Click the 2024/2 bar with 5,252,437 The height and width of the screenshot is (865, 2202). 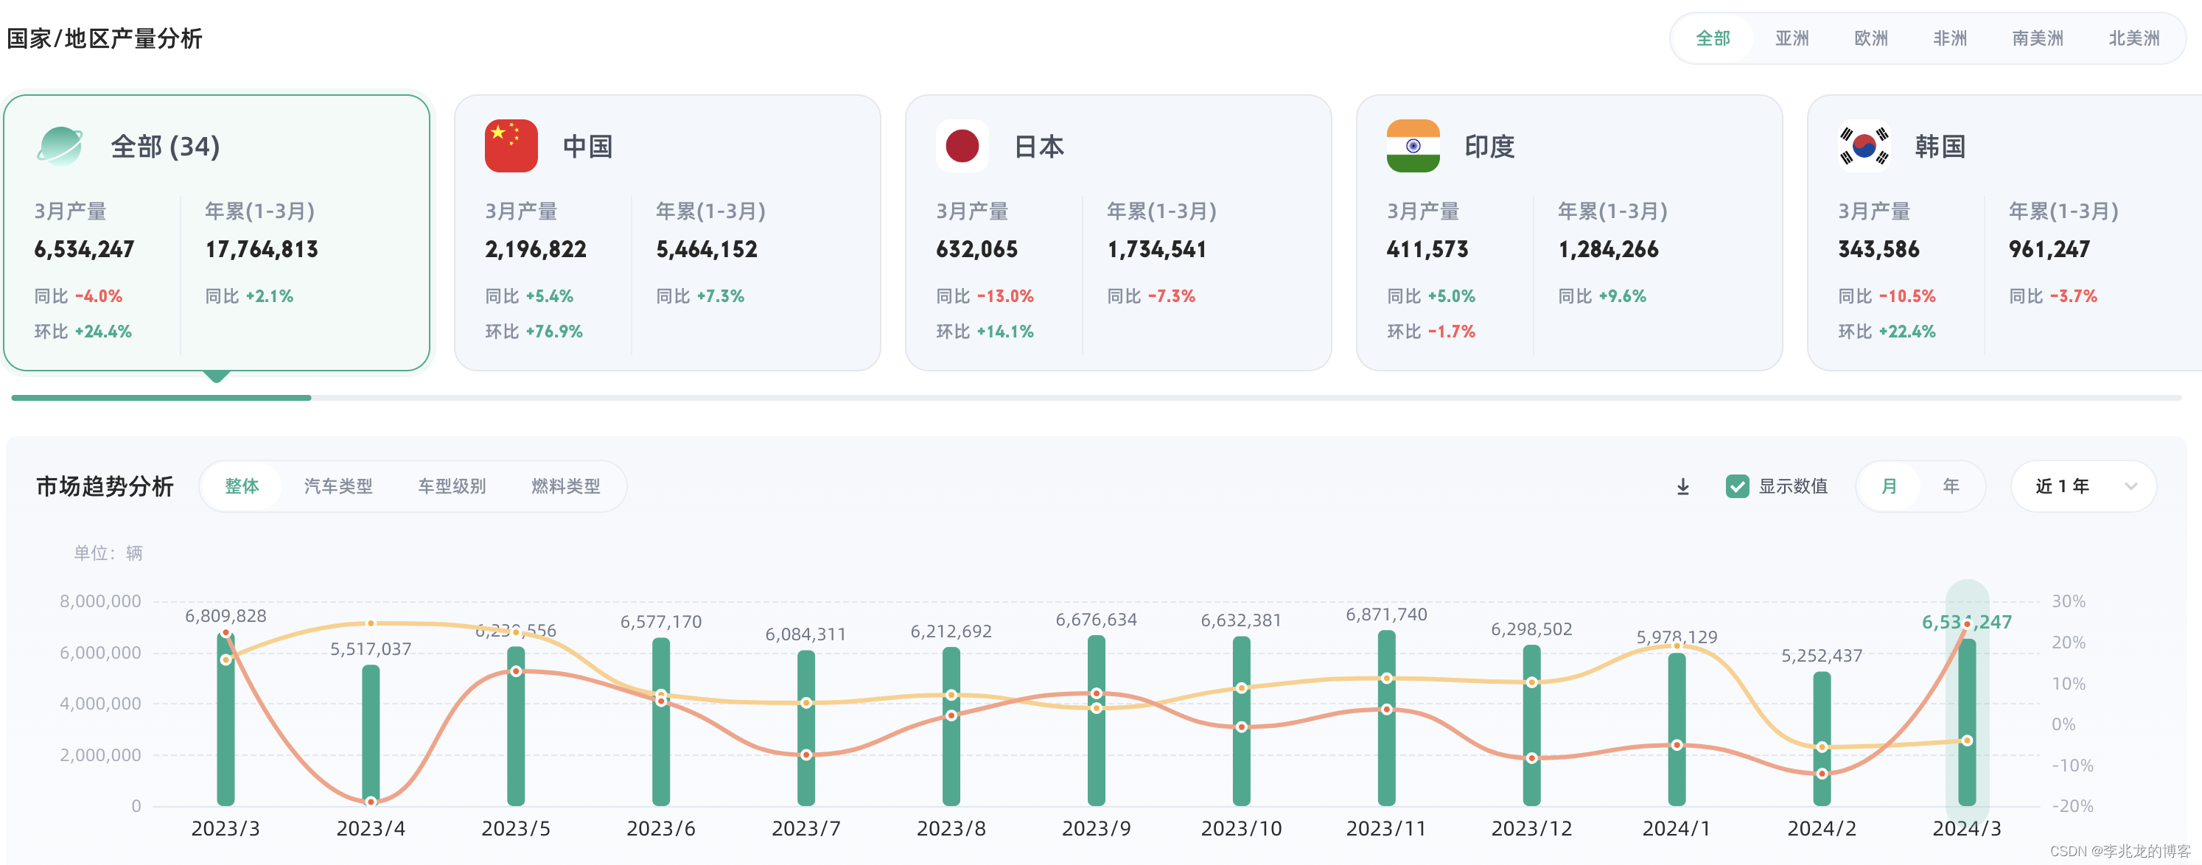pos(1822,738)
